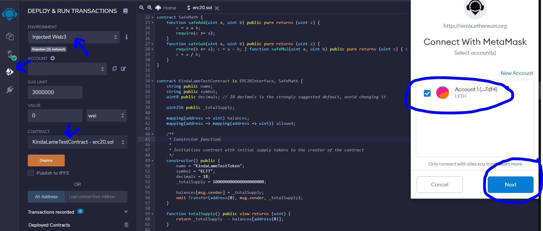Fold line 34 contract block
543x231 pixels.
(153, 81)
